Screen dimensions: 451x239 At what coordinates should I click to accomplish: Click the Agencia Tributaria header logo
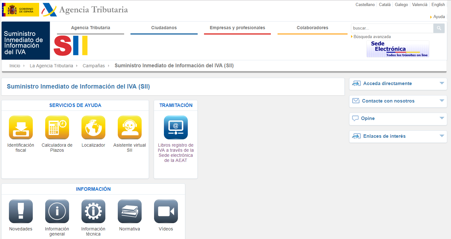pyautogui.click(x=85, y=10)
